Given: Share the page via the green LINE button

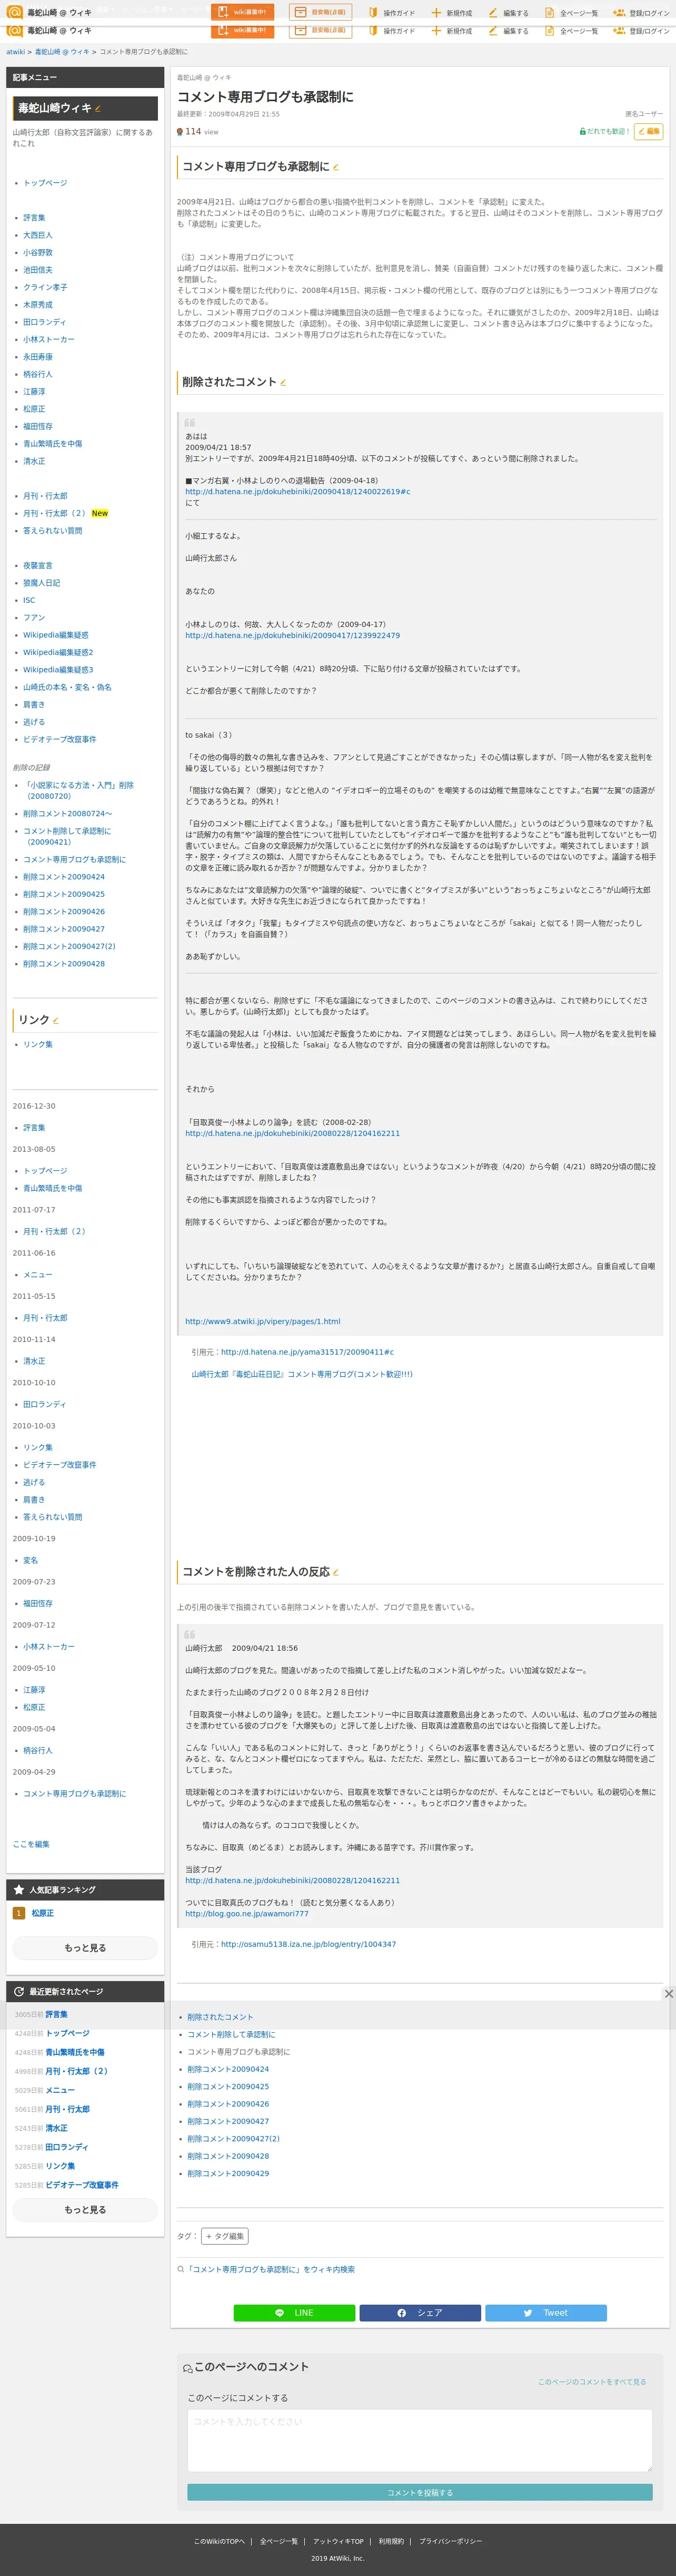Looking at the screenshot, I should 294,2313.
